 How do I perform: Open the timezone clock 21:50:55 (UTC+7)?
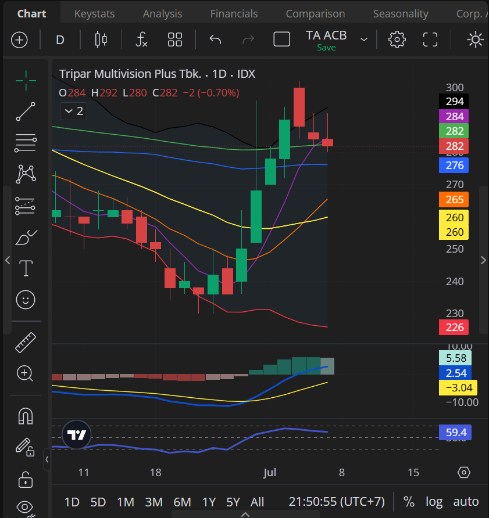tap(337, 502)
